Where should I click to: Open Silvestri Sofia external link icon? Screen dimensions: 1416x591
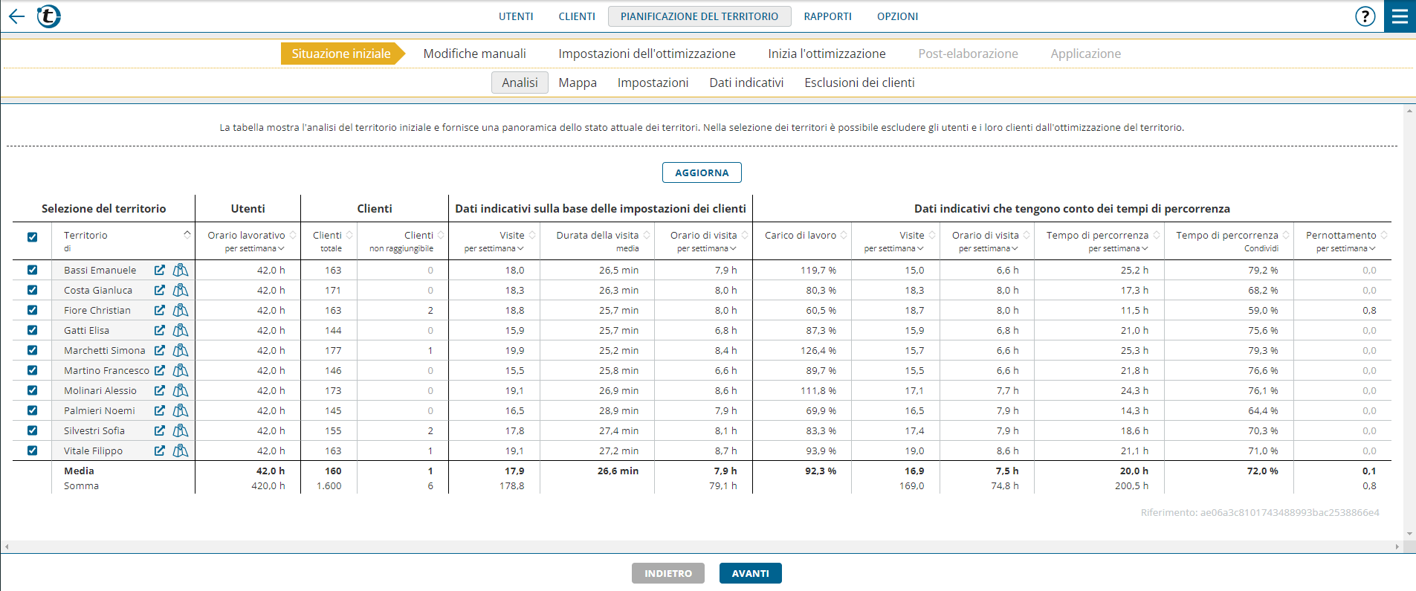(x=160, y=430)
